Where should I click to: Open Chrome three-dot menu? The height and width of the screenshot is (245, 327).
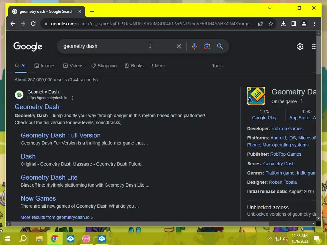(314, 24)
